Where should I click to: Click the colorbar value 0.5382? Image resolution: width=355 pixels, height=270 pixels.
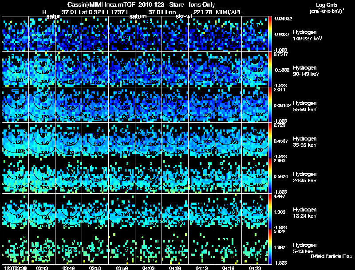pos(282,70)
